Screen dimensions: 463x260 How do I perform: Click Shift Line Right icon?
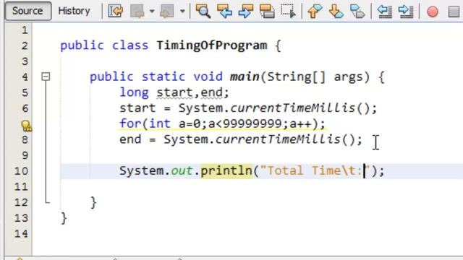(x=406, y=12)
